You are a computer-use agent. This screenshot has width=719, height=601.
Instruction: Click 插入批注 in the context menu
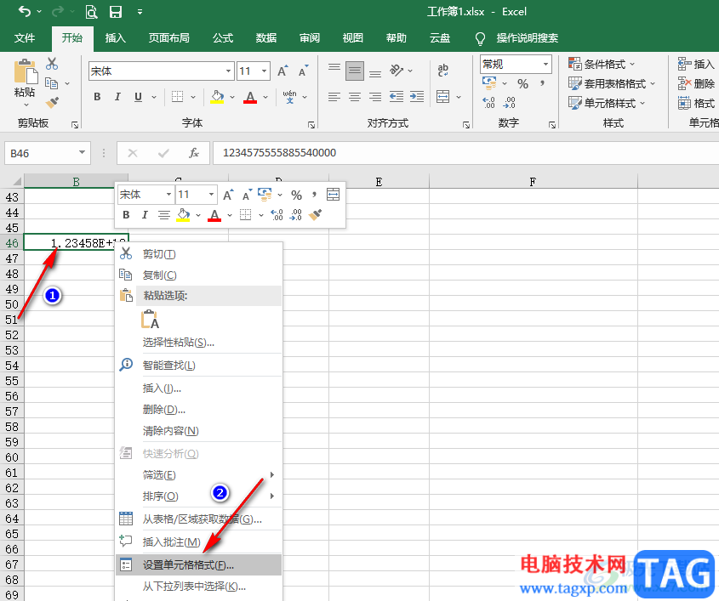198,541
